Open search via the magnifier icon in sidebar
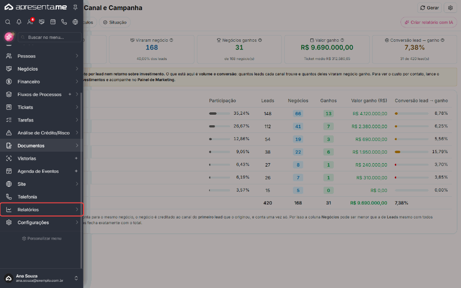 coord(8,22)
